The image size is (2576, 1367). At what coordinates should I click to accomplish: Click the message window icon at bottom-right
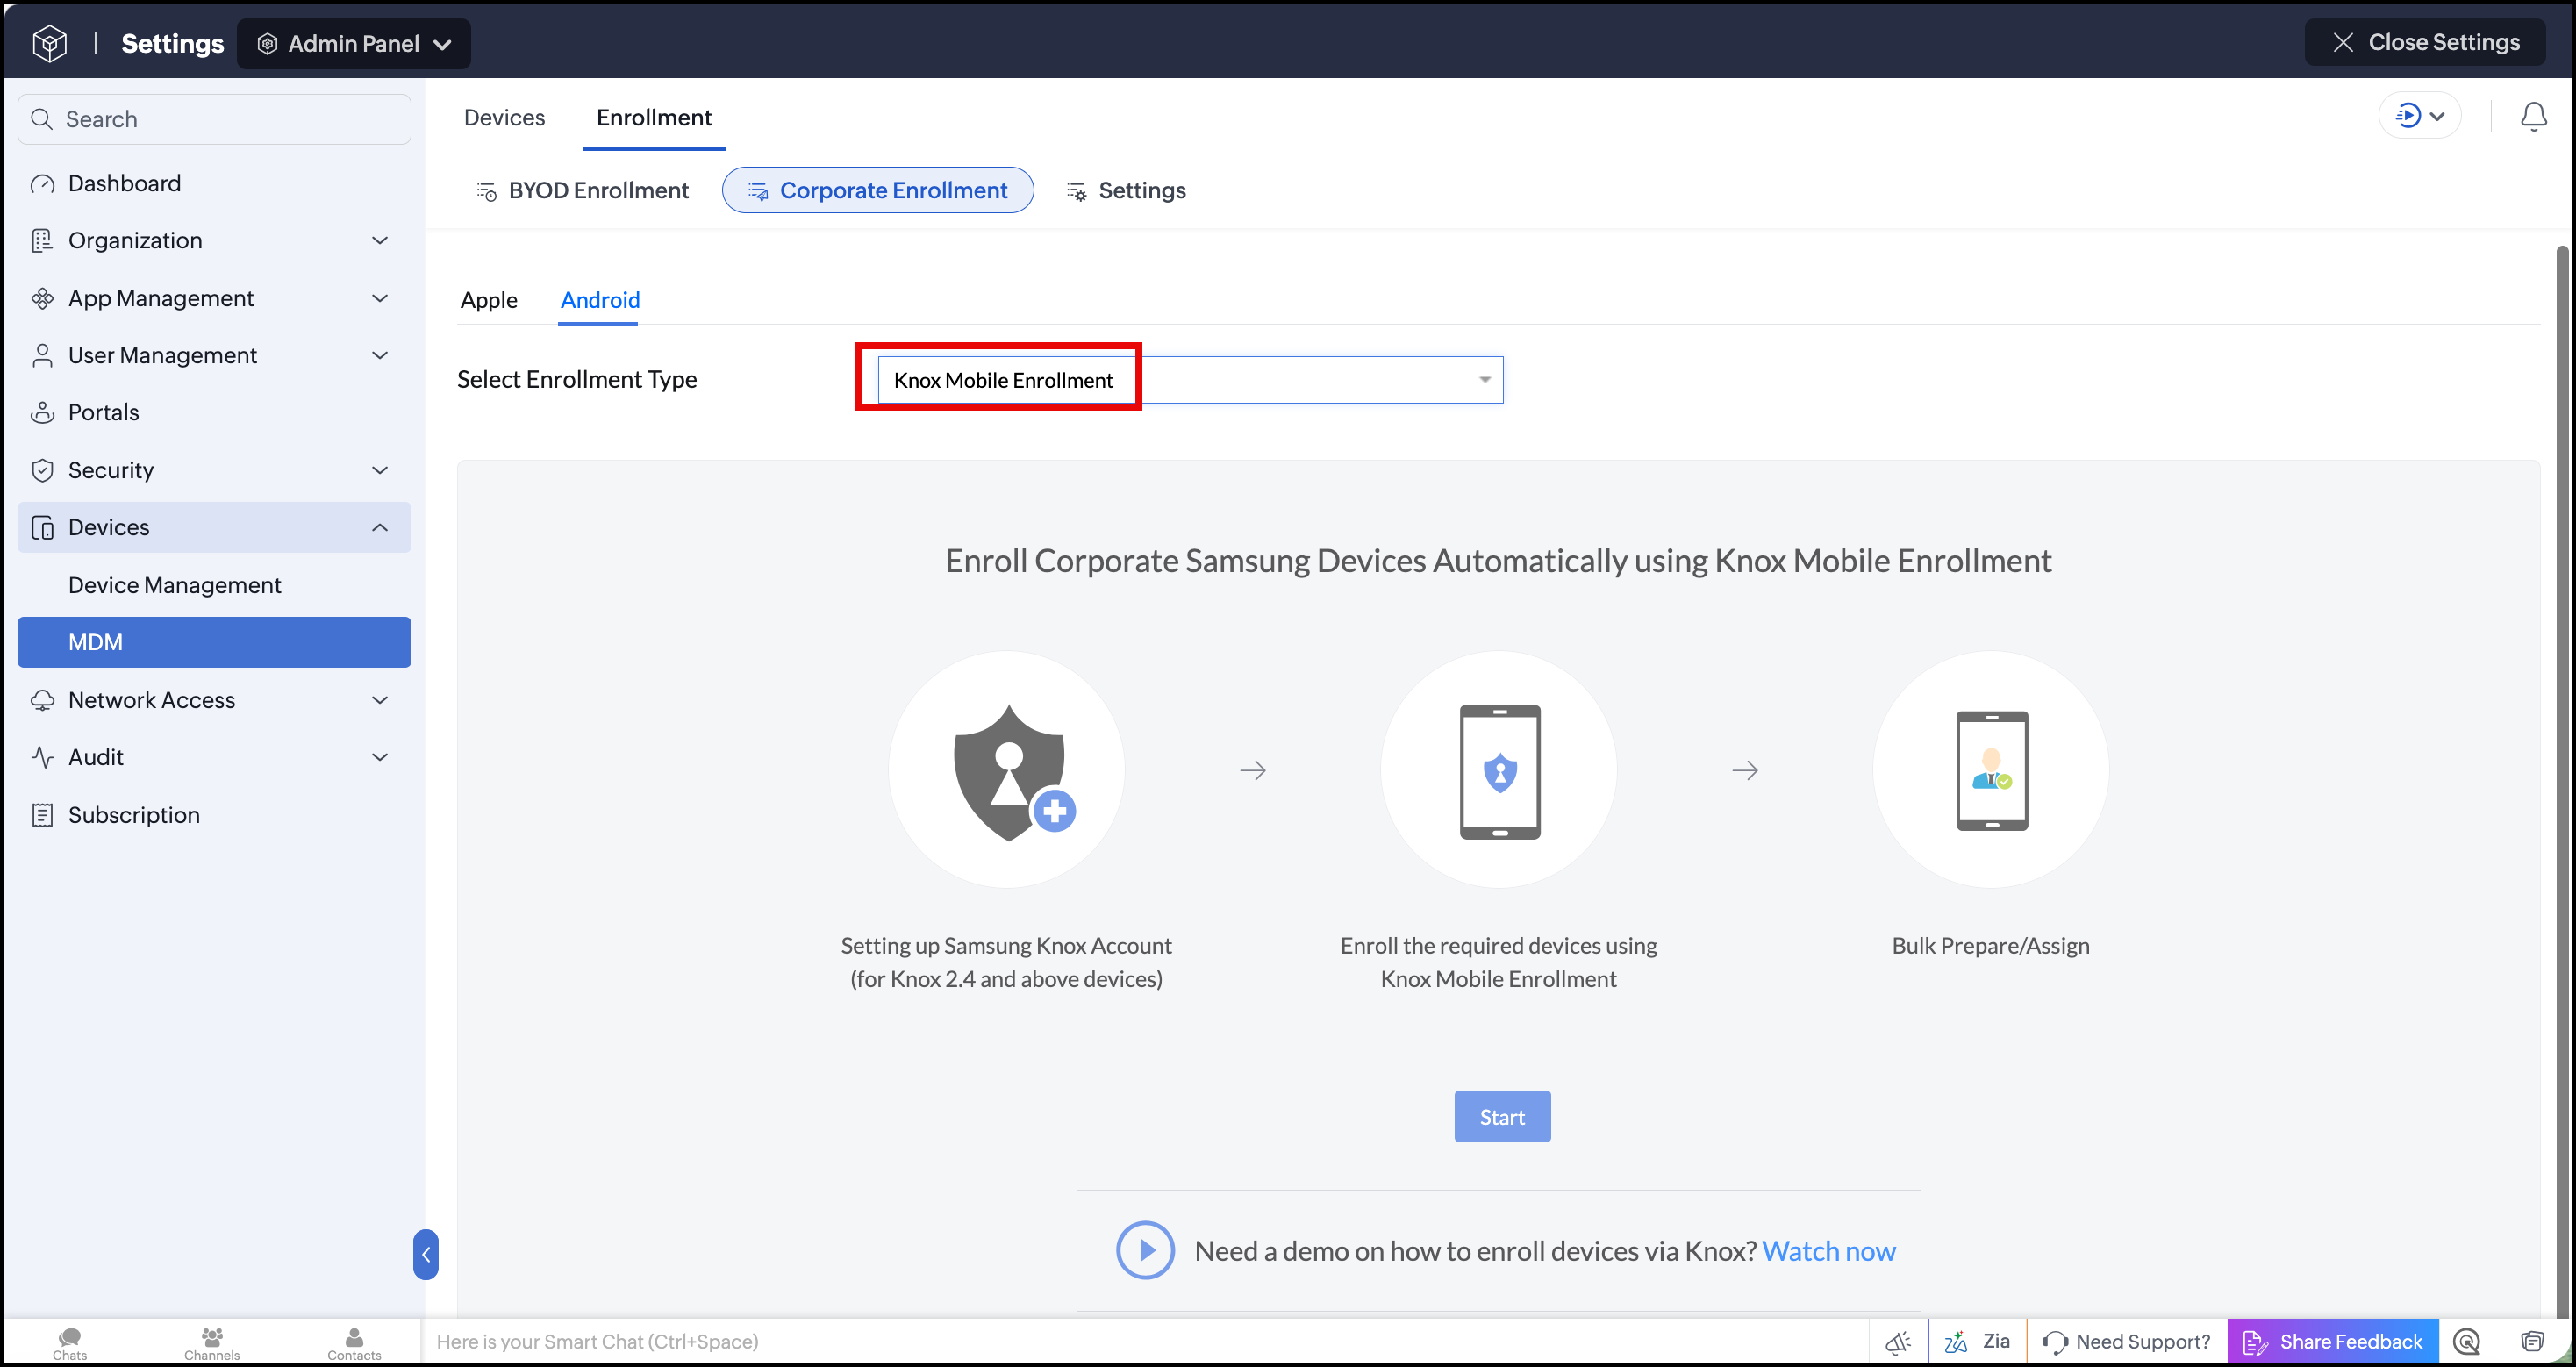tap(2532, 1342)
